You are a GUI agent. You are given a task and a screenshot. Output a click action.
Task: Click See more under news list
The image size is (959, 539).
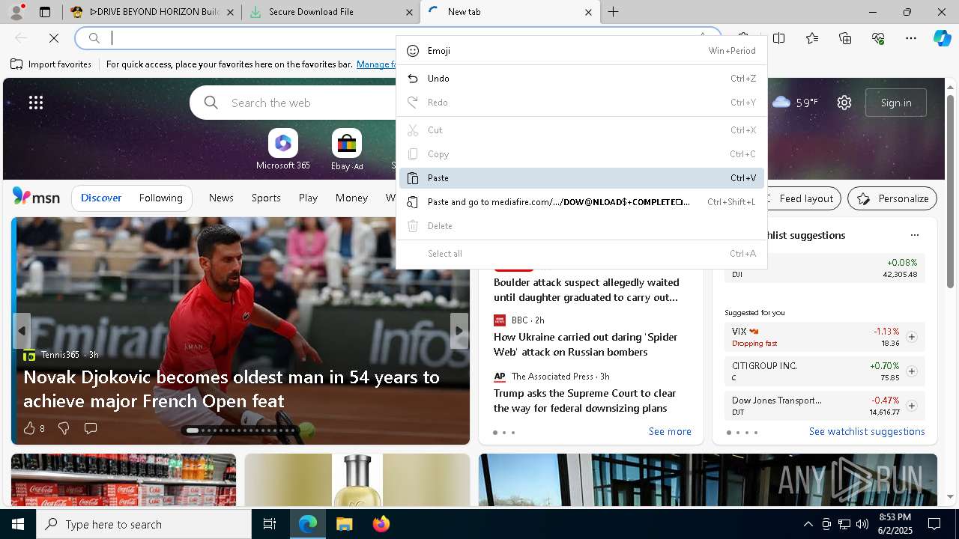click(670, 431)
